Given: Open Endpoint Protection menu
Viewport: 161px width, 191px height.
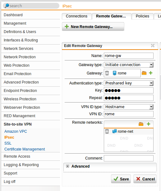Looking at the screenshot, I should [x=31, y=90].
